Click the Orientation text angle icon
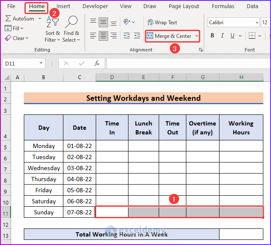The width and height of the screenshot is (271, 245). tap(127, 22)
